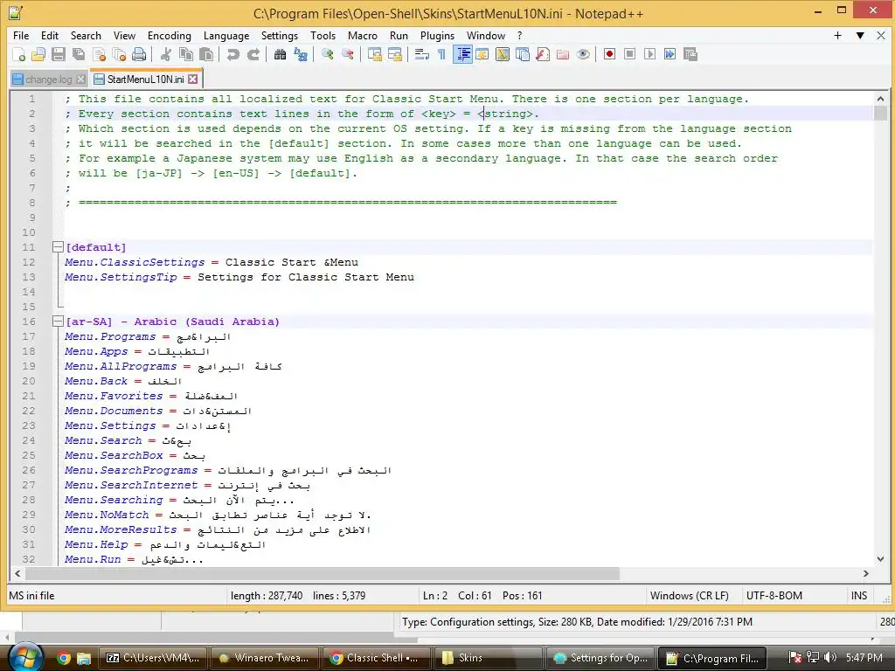
Task: Click the Save All toolbar icon
Action: coord(79,54)
